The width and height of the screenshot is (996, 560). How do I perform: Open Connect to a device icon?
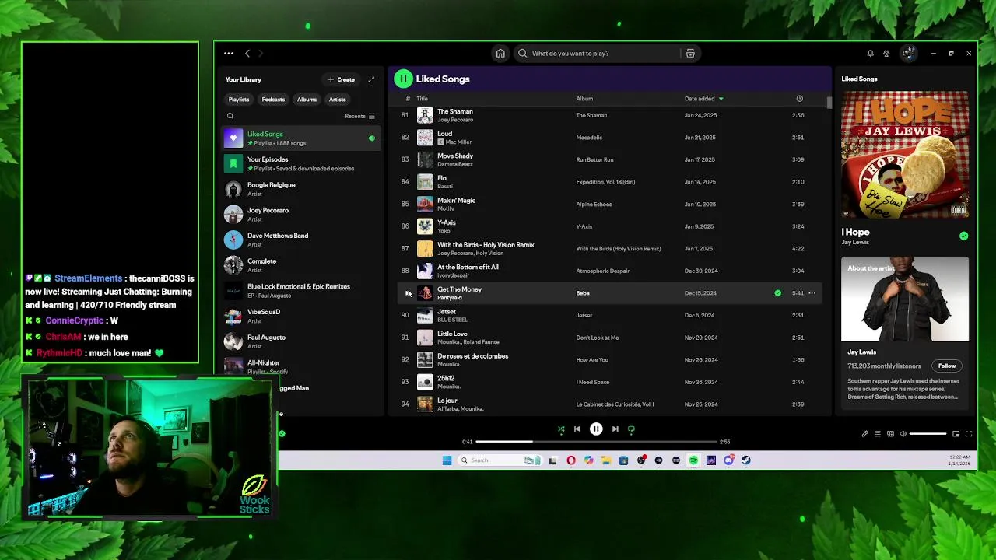point(891,434)
